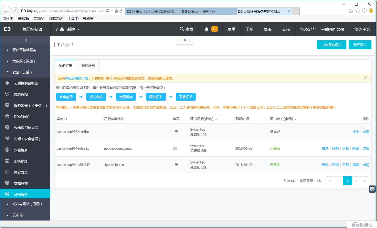Select 证书服务 in sidebar
This screenshot has height=228, width=377.
(25, 194)
